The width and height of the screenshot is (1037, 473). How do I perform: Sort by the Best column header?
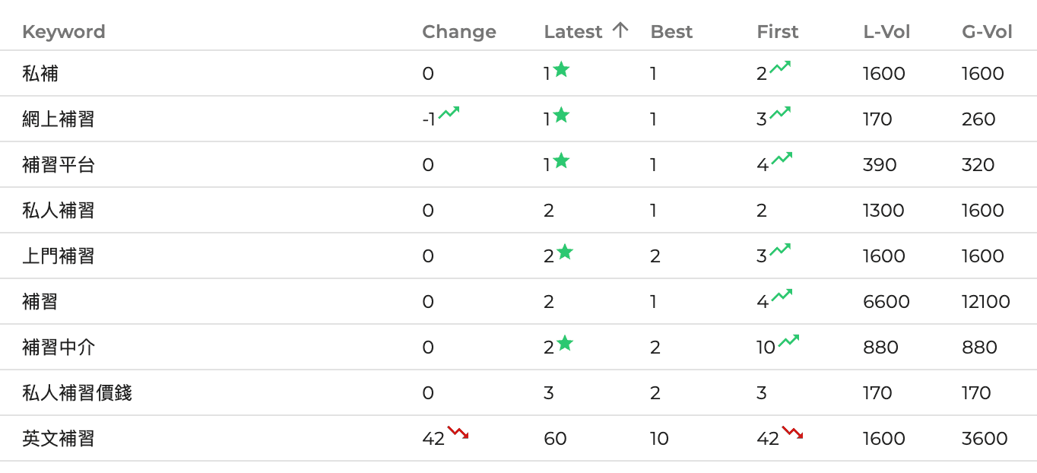671,32
